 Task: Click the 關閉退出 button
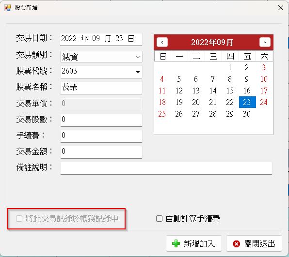click(x=254, y=244)
